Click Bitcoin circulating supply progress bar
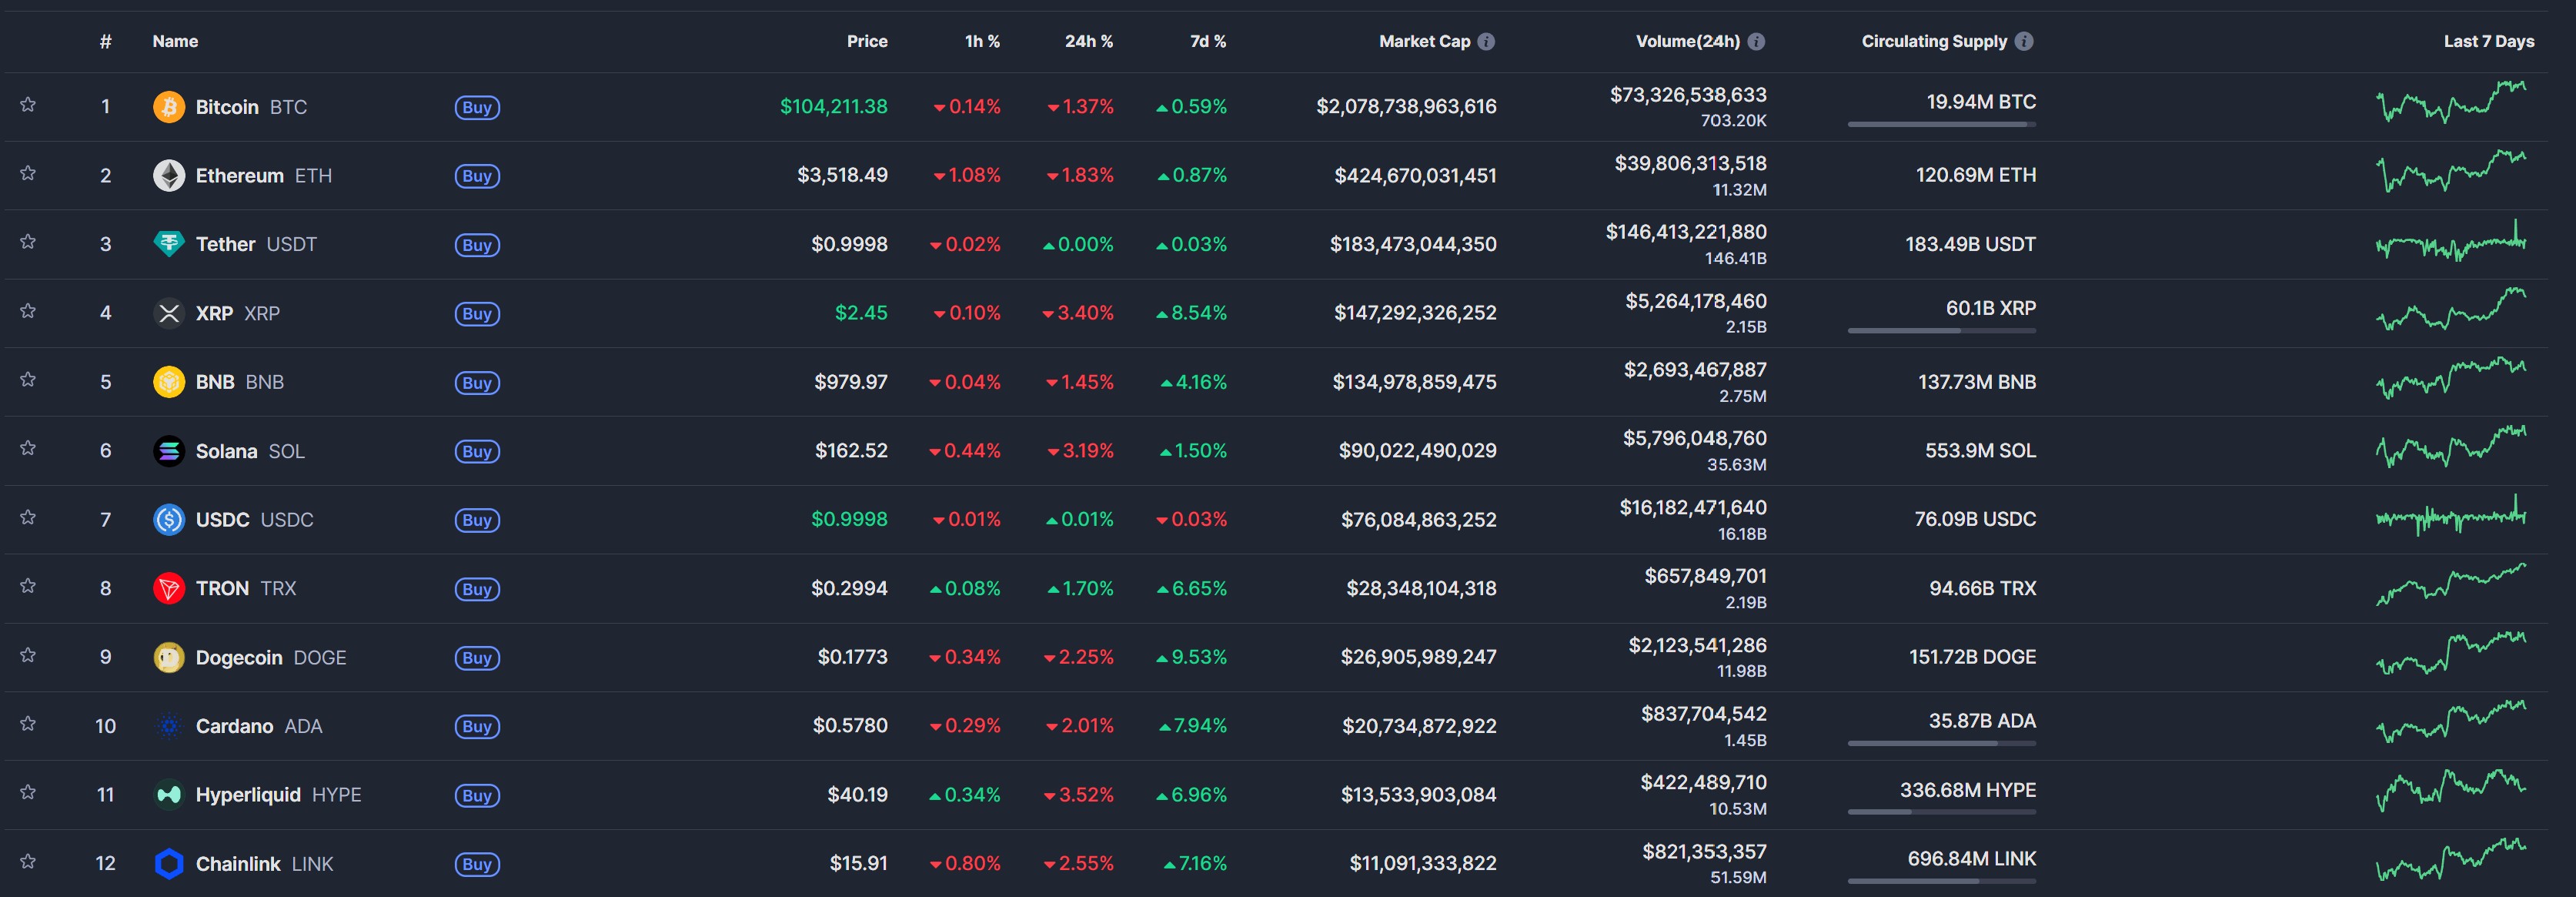The image size is (2576, 897). point(1940,124)
